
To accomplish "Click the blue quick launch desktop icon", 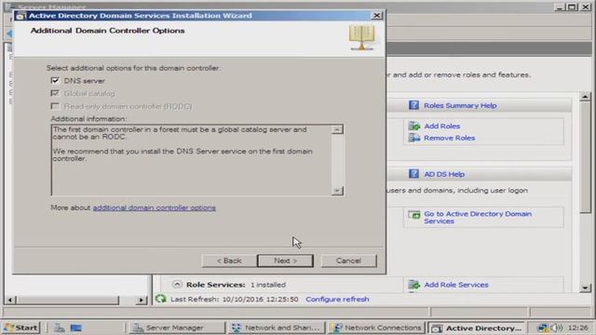I will click(x=76, y=328).
